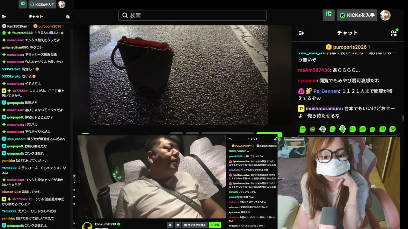Click the top-right KICKsを入手 button
The width and height of the screenshot is (408, 229).
tap(357, 15)
